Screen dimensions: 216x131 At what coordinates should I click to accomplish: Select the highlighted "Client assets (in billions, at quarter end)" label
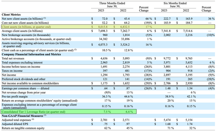(26, 27)
